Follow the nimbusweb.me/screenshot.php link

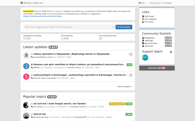click(x=42, y=16)
